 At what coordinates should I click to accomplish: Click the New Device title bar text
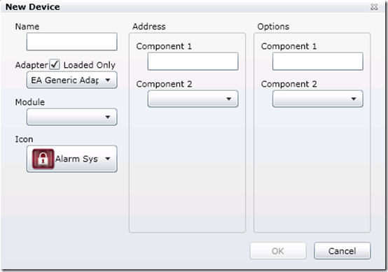(33, 7)
